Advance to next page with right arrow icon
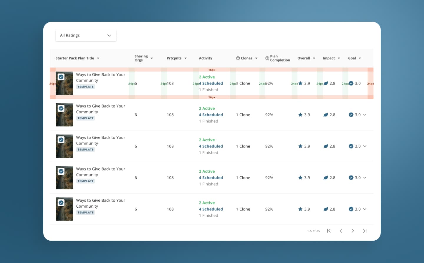Image resolution: width=424 pixels, height=263 pixels. click(353, 231)
